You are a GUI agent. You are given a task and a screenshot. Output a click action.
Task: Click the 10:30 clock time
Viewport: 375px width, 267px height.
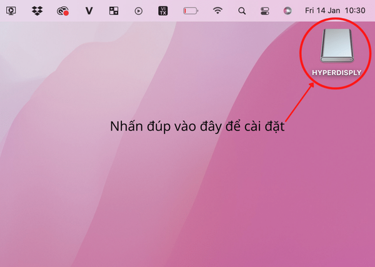point(356,11)
